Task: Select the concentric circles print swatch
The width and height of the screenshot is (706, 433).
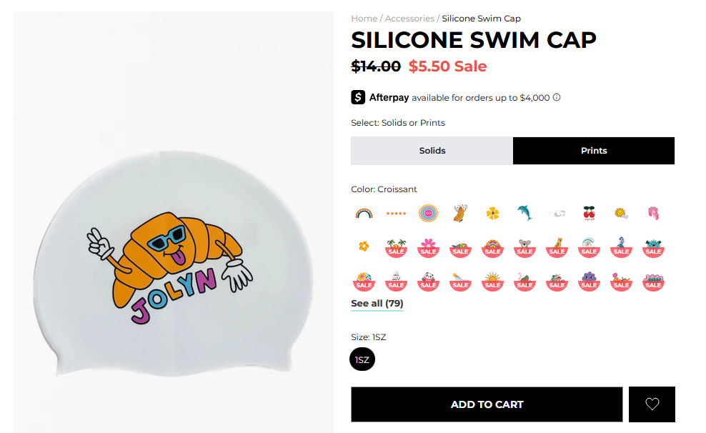Action: pyautogui.click(x=428, y=213)
